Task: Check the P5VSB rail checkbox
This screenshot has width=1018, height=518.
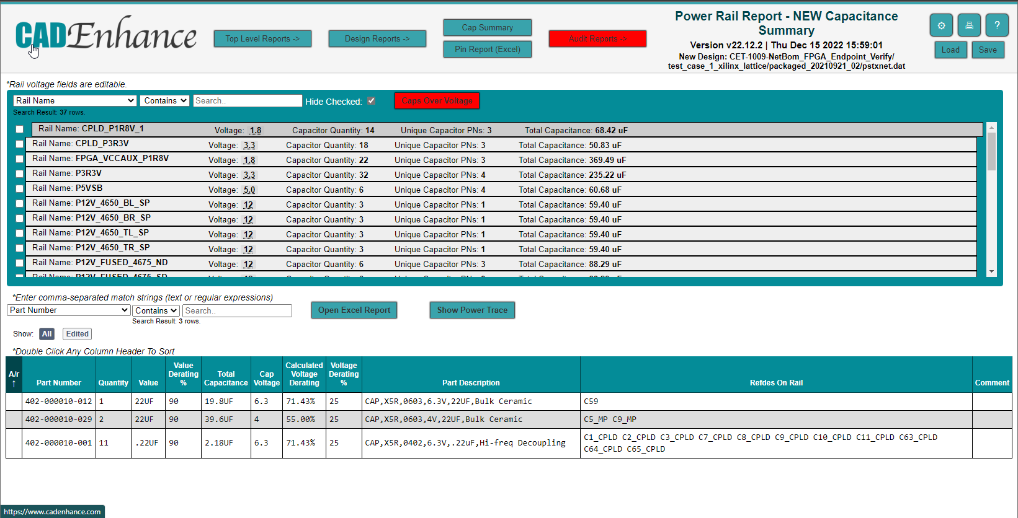Action: (20, 189)
